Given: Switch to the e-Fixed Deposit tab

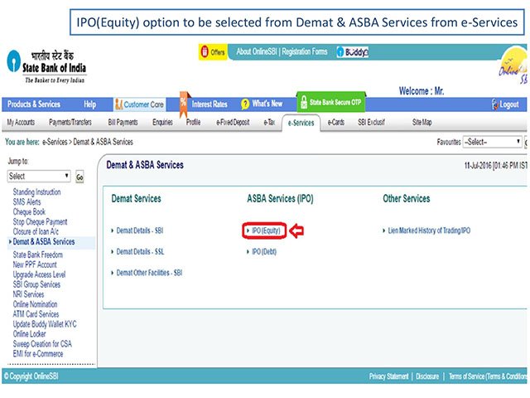Looking at the screenshot, I should pos(233,122).
